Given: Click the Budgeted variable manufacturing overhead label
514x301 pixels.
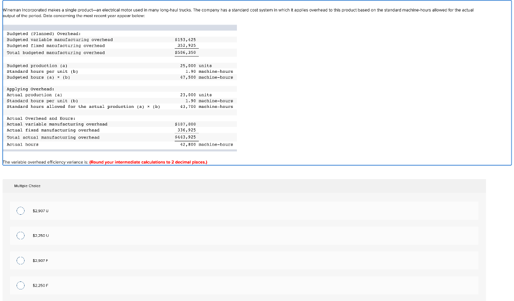Looking at the screenshot, I should pos(60,40).
